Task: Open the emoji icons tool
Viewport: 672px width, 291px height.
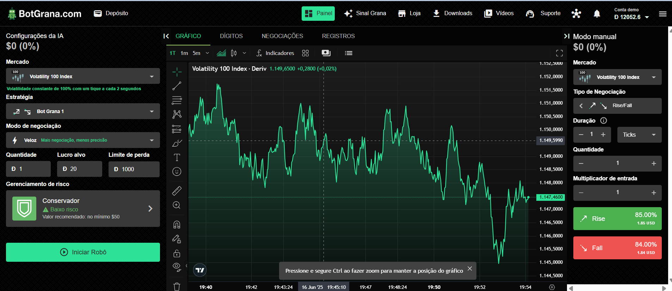Action: [177, 172]
